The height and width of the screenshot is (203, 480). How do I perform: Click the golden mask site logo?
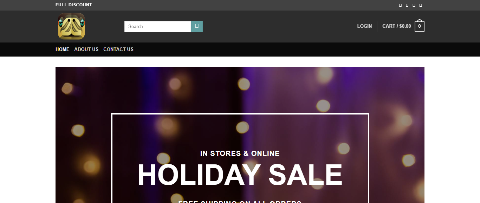71,26
